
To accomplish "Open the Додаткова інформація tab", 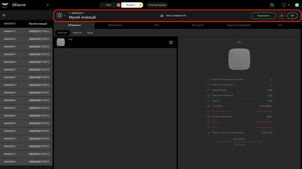I will [x=239, y=25].
